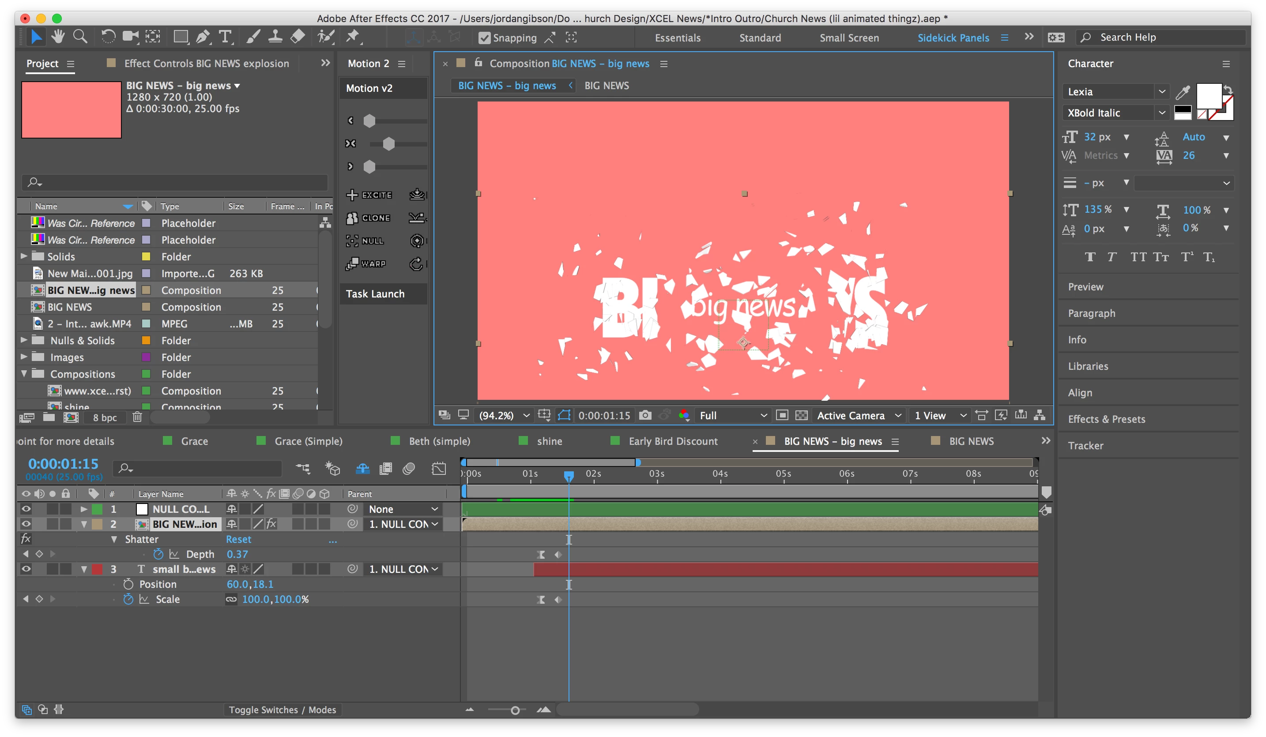
Task: Switch to the Early Bird Discount timeline tab
Action: 673,441
